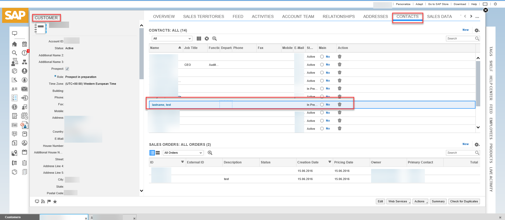The height and width of the screenshot is (220, 505).
Task: Click the Edit button
Action: (x=380, y=202)
